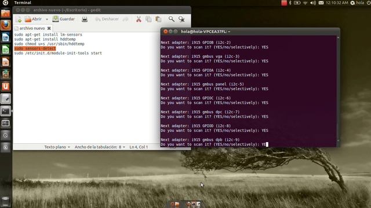Open the 'Texto plano' language dropdown
The width and height of the screenshot is (371, 208).
click(x=57, y=147)
